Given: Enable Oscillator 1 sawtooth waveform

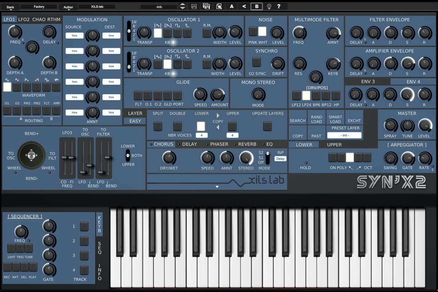Looking at the screenshot, I should tap(168, 33).
